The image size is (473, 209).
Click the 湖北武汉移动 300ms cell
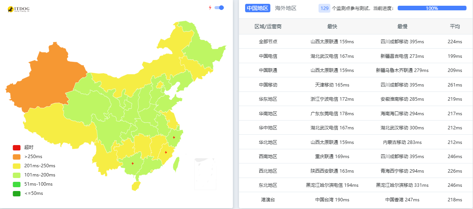tap(402, 128)
